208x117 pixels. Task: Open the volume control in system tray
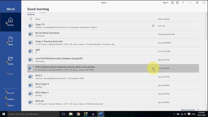tap(185, 114)
